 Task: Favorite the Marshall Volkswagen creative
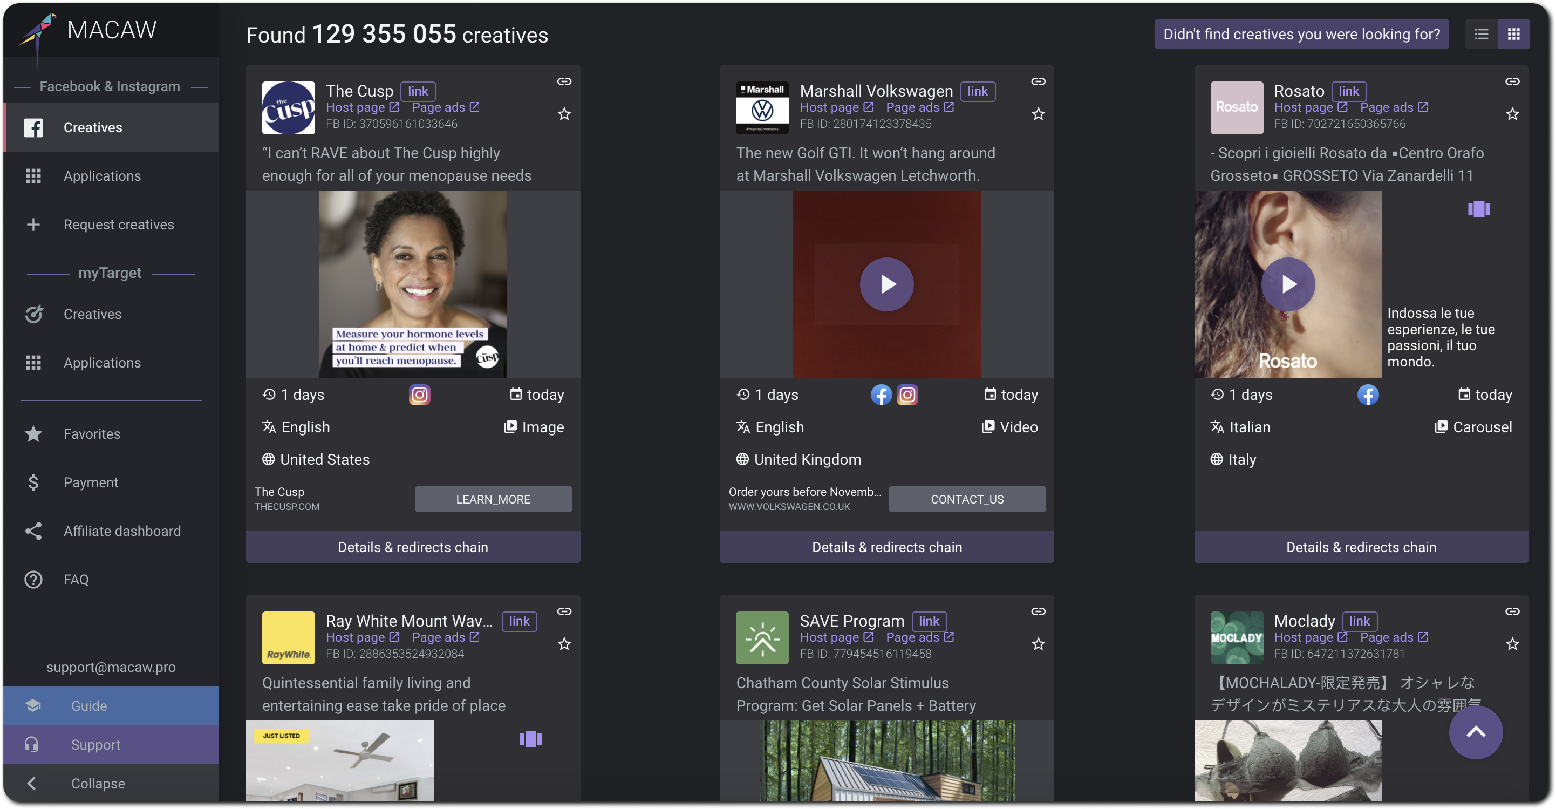click(x=1039, y=114)
